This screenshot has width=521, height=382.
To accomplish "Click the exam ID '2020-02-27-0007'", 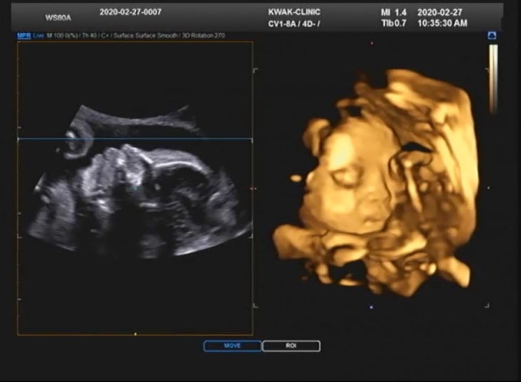I will (x=130, y=12).
